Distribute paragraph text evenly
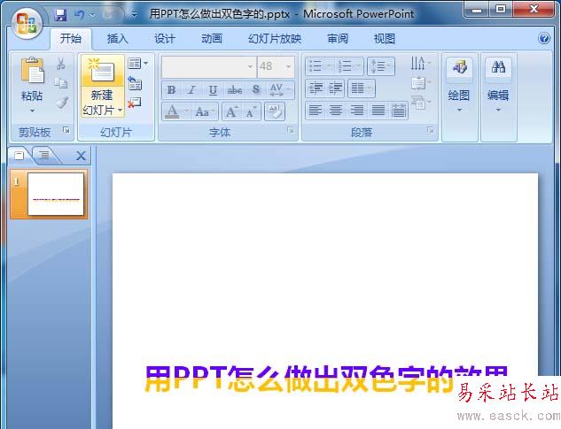The width and height of the screenshot is (561, 429). tap(398, 111)
